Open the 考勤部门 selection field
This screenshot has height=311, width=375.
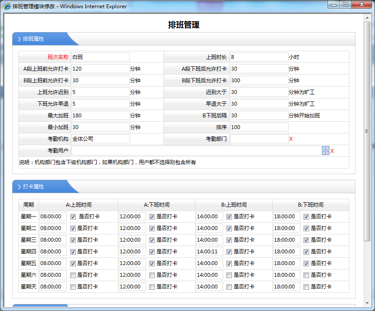259,139
